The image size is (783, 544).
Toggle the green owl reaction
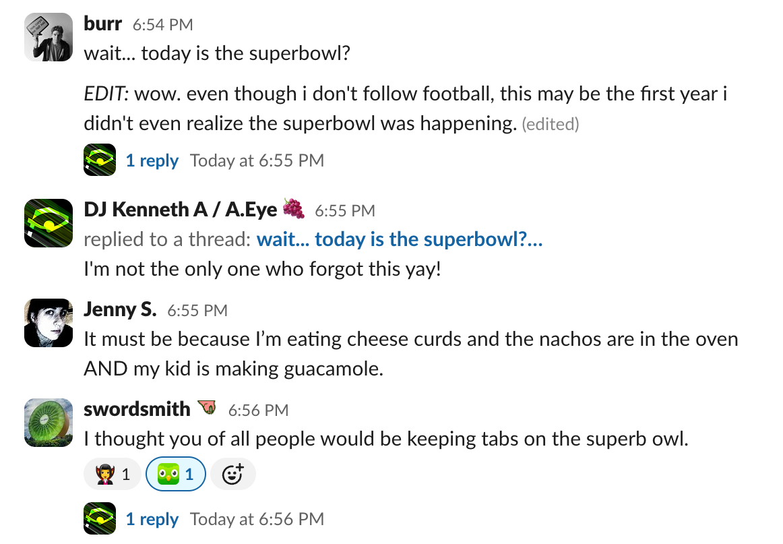tap(176, 475)
